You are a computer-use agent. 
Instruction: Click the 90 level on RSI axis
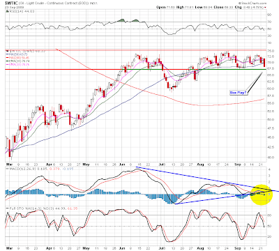click(x=269, y=15)
